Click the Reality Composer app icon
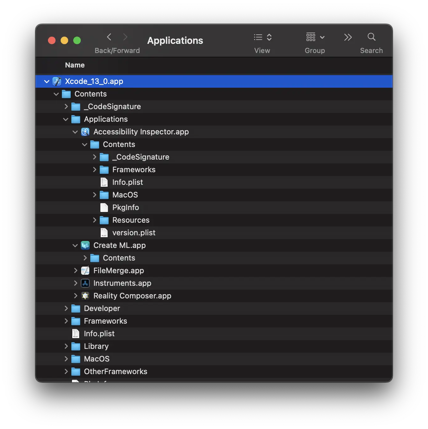The image size is (428, 429). pos(85,296)
